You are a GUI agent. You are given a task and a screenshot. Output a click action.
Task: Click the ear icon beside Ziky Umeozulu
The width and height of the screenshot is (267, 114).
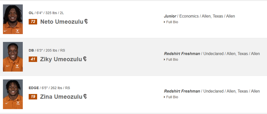click(x=85, y=59)
